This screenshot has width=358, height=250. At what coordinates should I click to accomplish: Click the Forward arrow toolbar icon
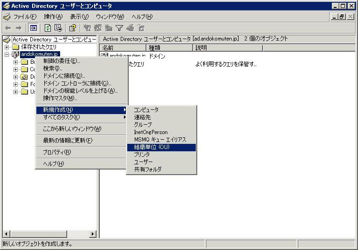(x=19, y=28)
